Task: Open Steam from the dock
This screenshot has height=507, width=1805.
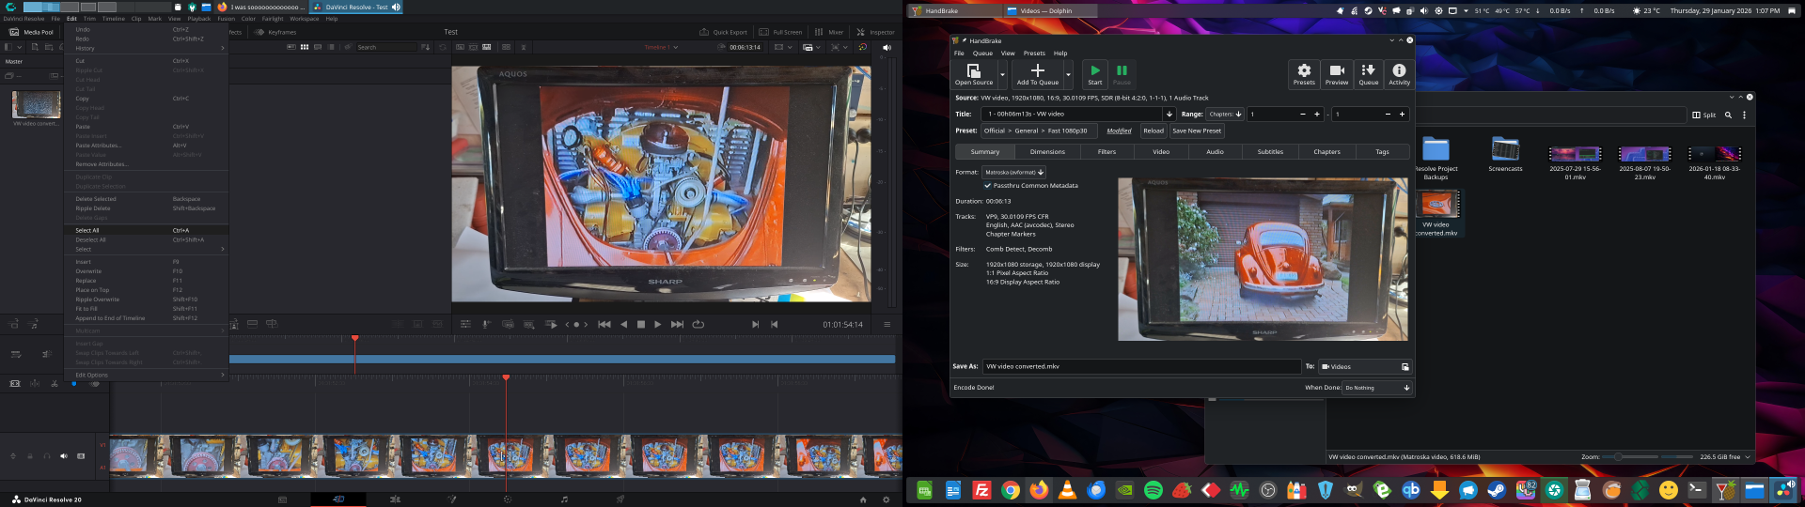Action: (1497, 490)
